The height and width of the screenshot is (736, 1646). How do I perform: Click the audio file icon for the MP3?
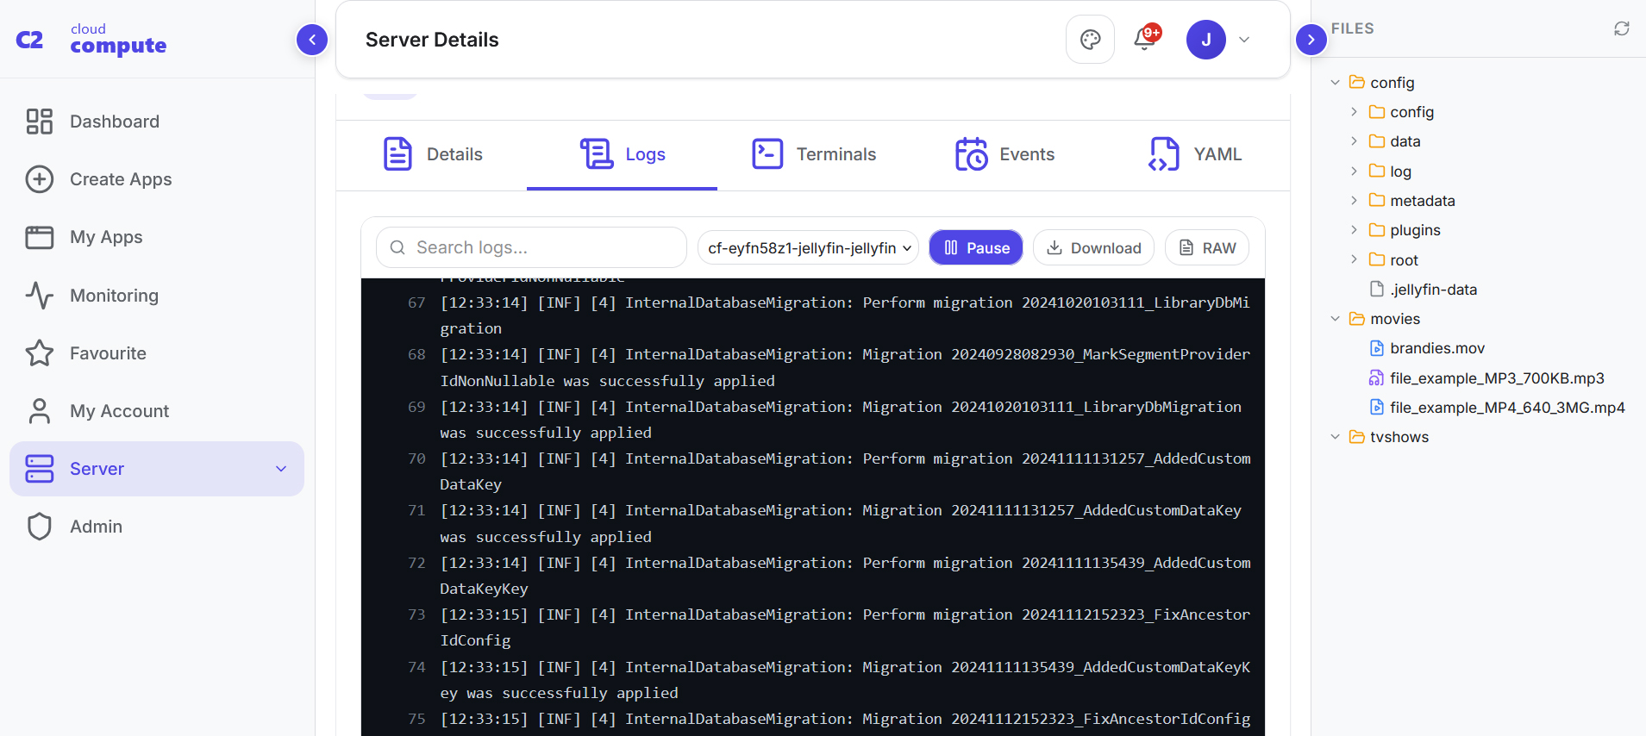(x=1377, y=378)
